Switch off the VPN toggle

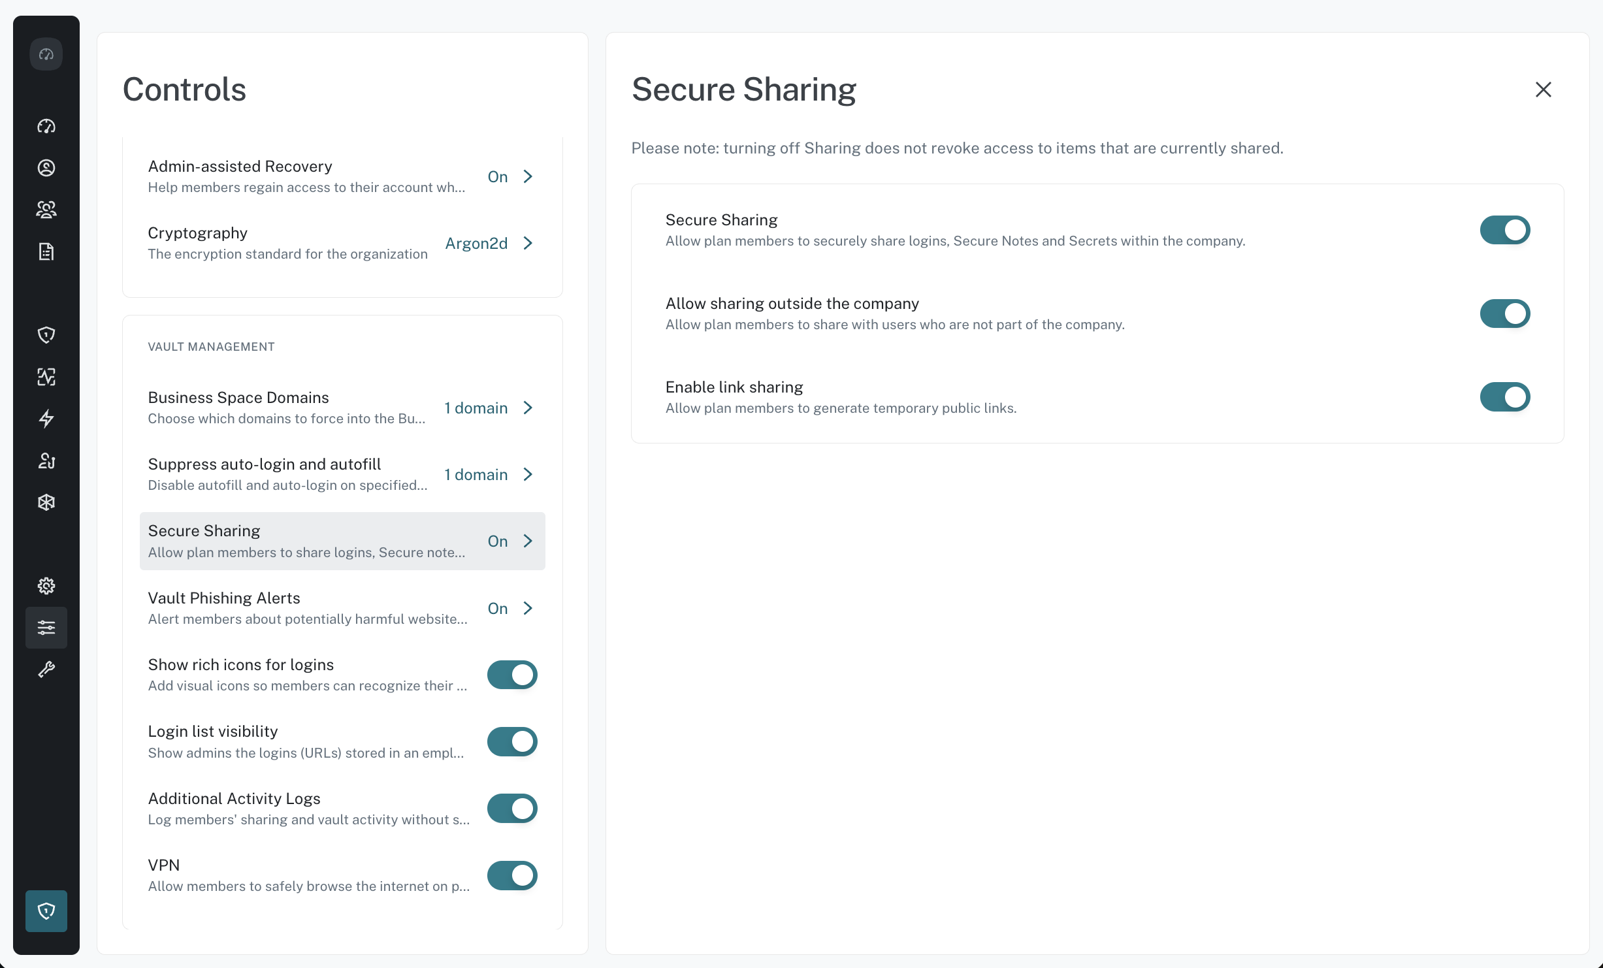click(512, 875)
